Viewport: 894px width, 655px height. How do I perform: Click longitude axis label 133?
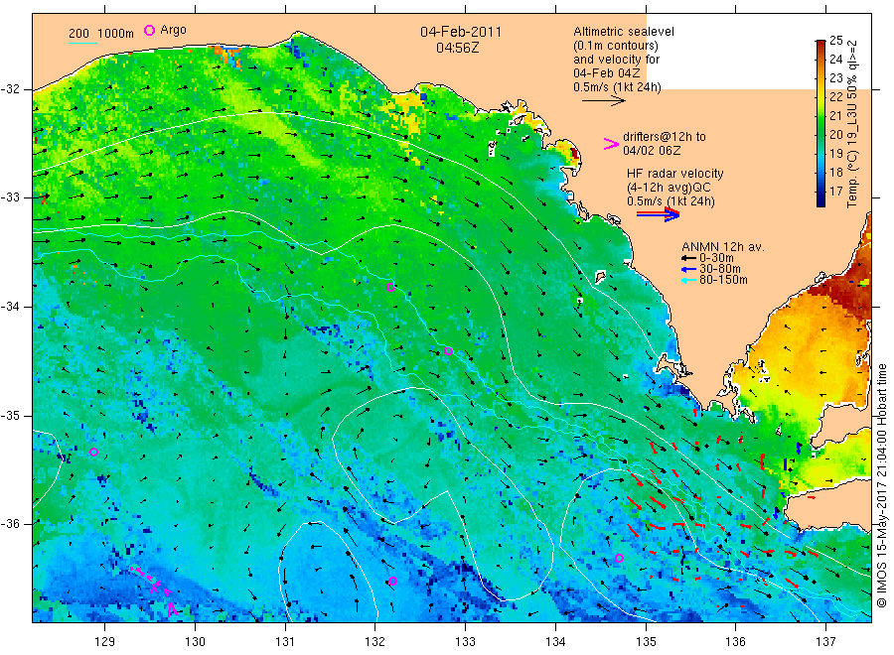click(x=465, y=642)
